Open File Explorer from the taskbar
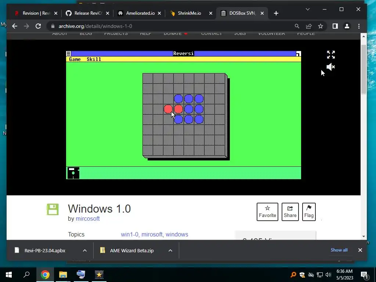The width and height of the screenshot is (376, 282). (x=63, y=275)
